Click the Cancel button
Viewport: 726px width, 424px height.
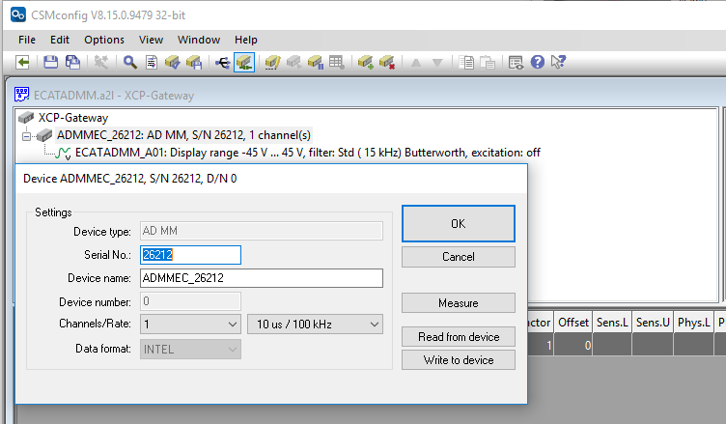(459, 257)
